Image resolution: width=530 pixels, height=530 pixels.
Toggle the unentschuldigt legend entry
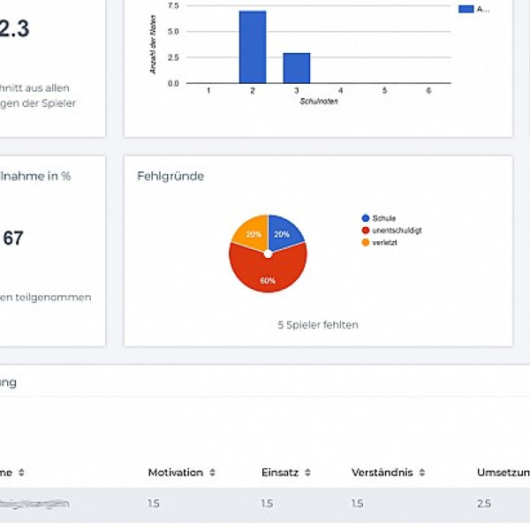(x=397, y=231)
